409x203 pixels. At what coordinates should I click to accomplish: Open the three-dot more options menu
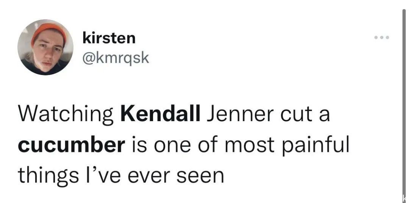click(x=382, y=37)
